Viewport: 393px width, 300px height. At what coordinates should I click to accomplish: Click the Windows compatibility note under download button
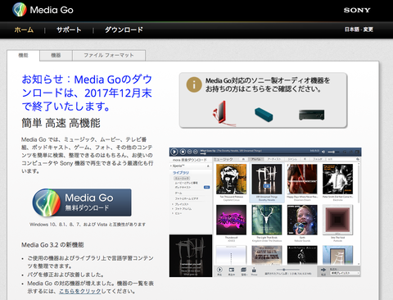pos(88,225)
